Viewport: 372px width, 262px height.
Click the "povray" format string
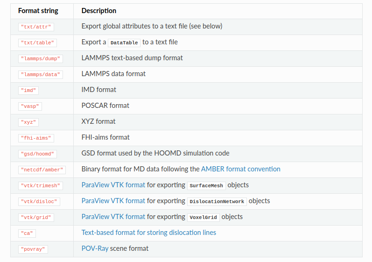tap(33, 249)
